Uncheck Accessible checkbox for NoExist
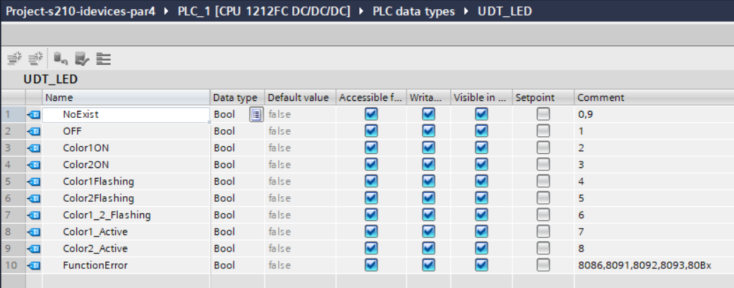The image size is (734, 288). [371, 114]
